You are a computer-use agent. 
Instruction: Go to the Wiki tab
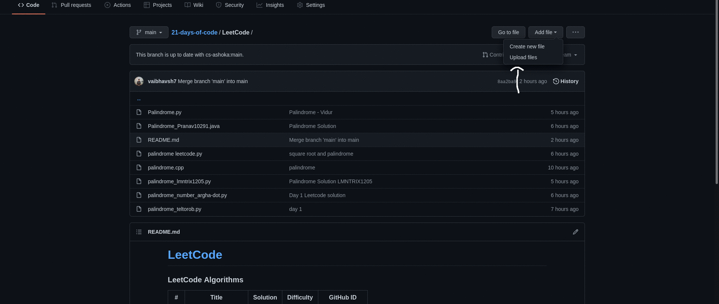click(x=194, y=5)
